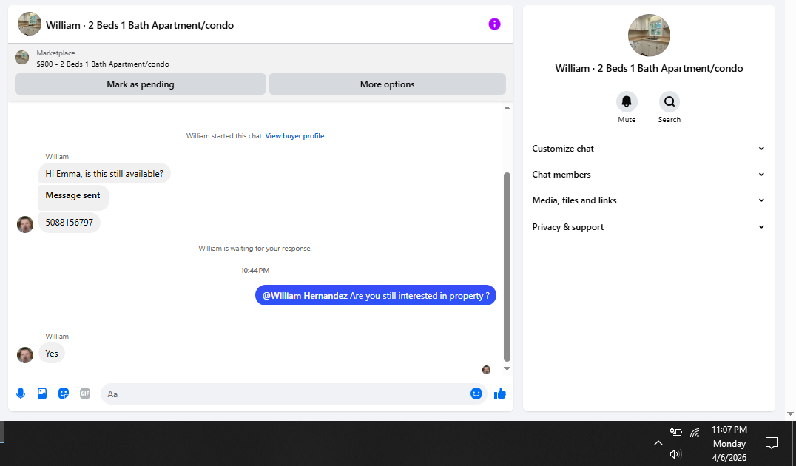Open Wi-Fi network tray icon
This screenshot has height=466, width=796.
695,433
